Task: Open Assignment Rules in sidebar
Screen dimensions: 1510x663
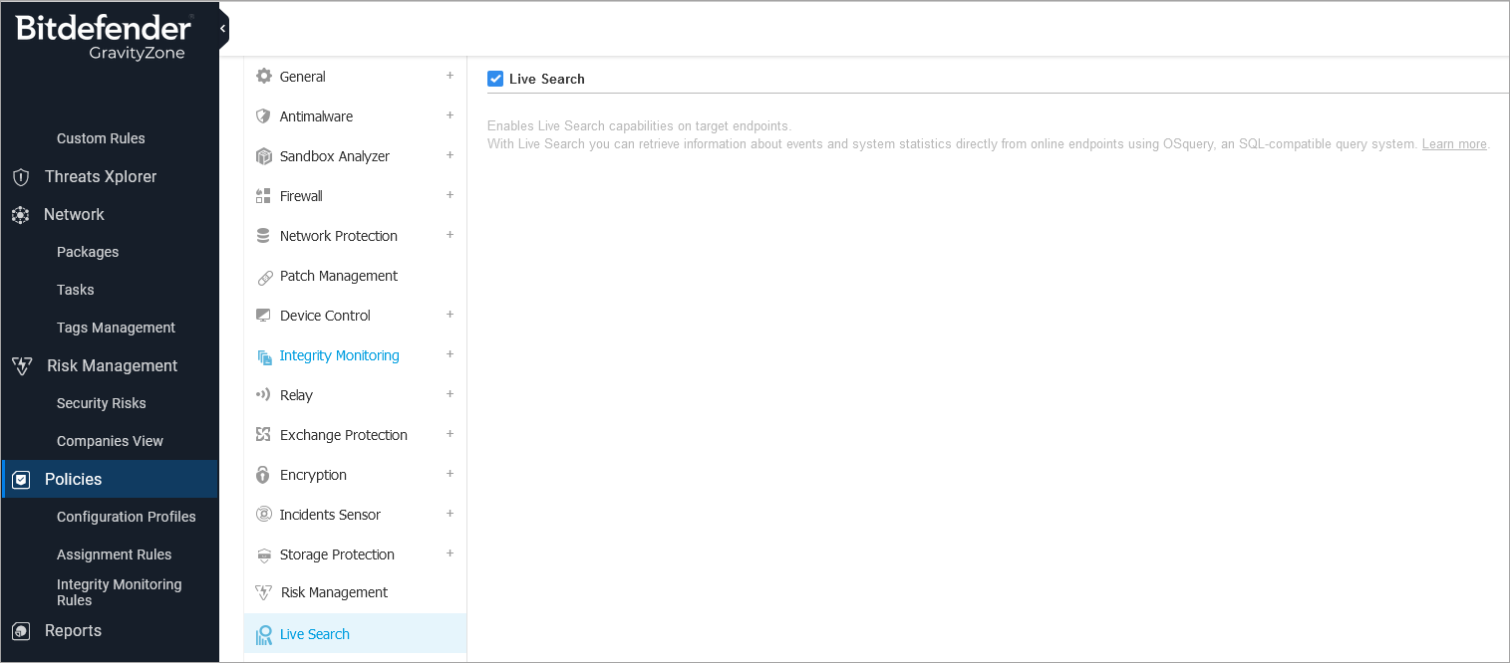Action: click(x=115, y=554)
